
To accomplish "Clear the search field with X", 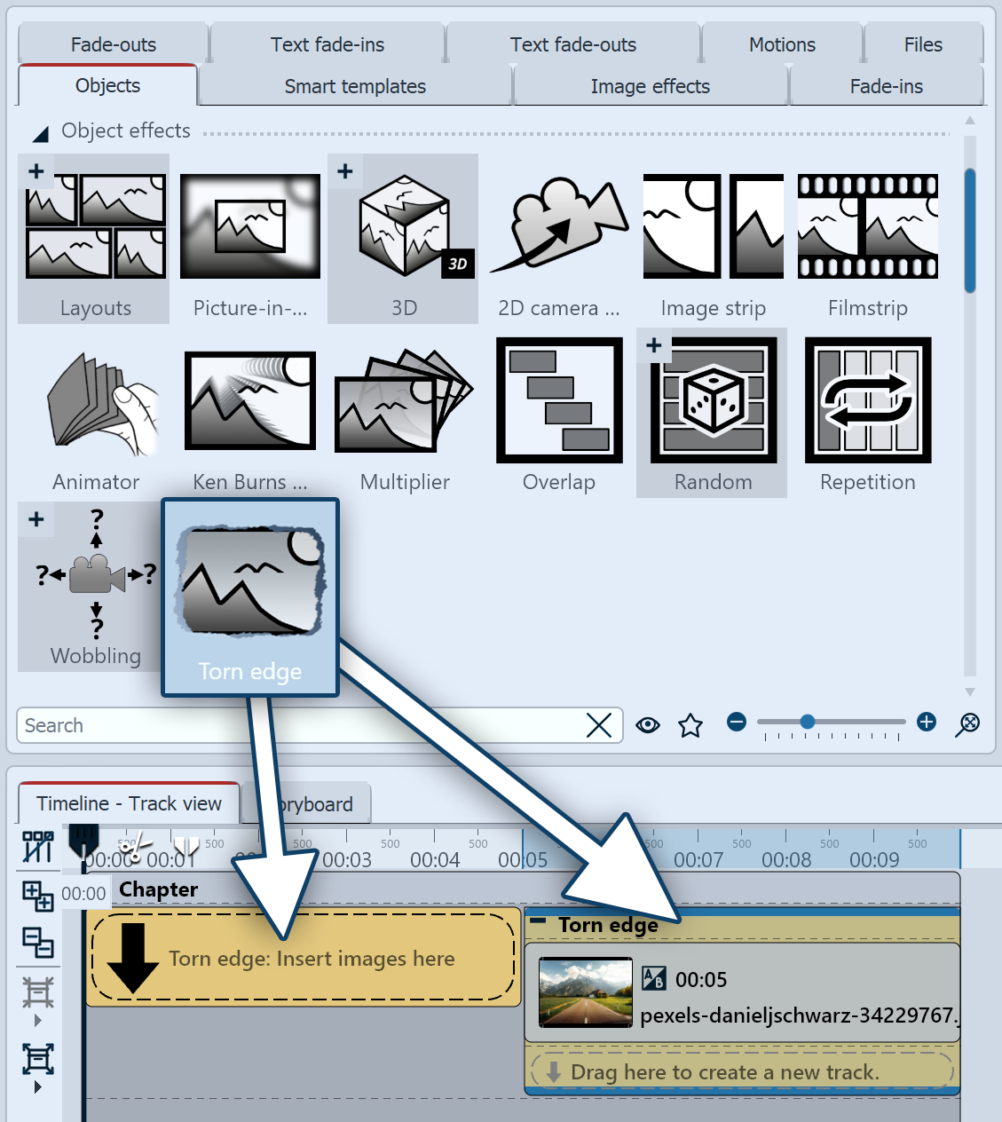I will click(x=599, y=725).
